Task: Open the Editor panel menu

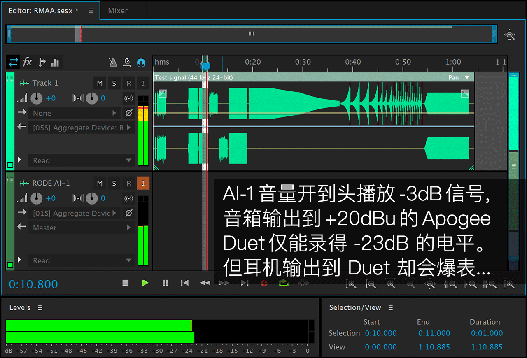Action: [91, 11]
